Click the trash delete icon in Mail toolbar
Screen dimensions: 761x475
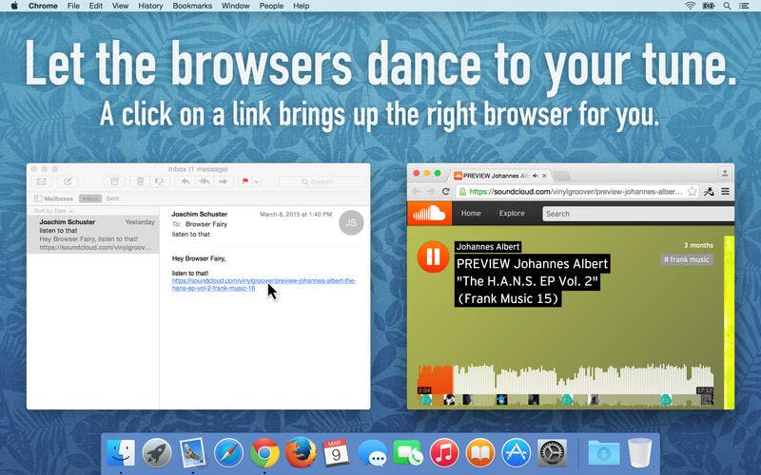(140, 181)
